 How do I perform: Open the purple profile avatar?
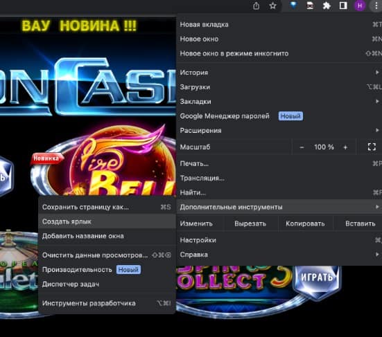coord(360,6)
